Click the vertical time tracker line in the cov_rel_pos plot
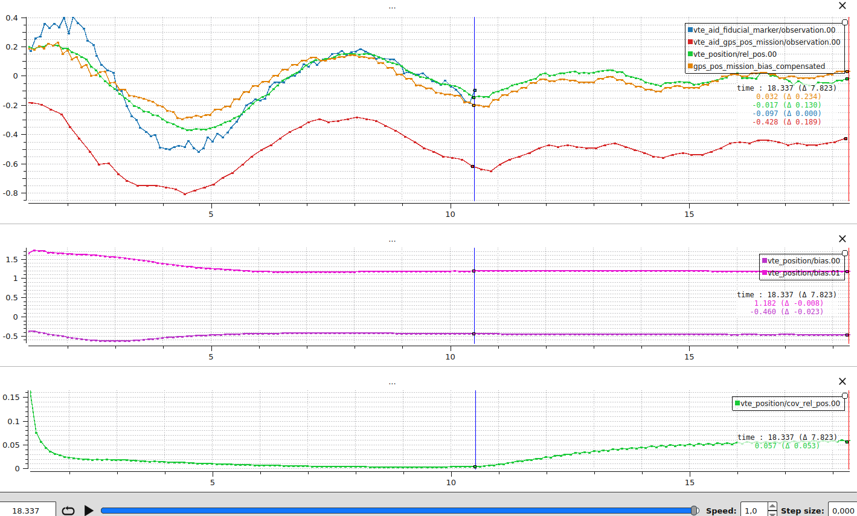This screenshot has width=857, height=516. pyautogui.click(x=475, y=430)
